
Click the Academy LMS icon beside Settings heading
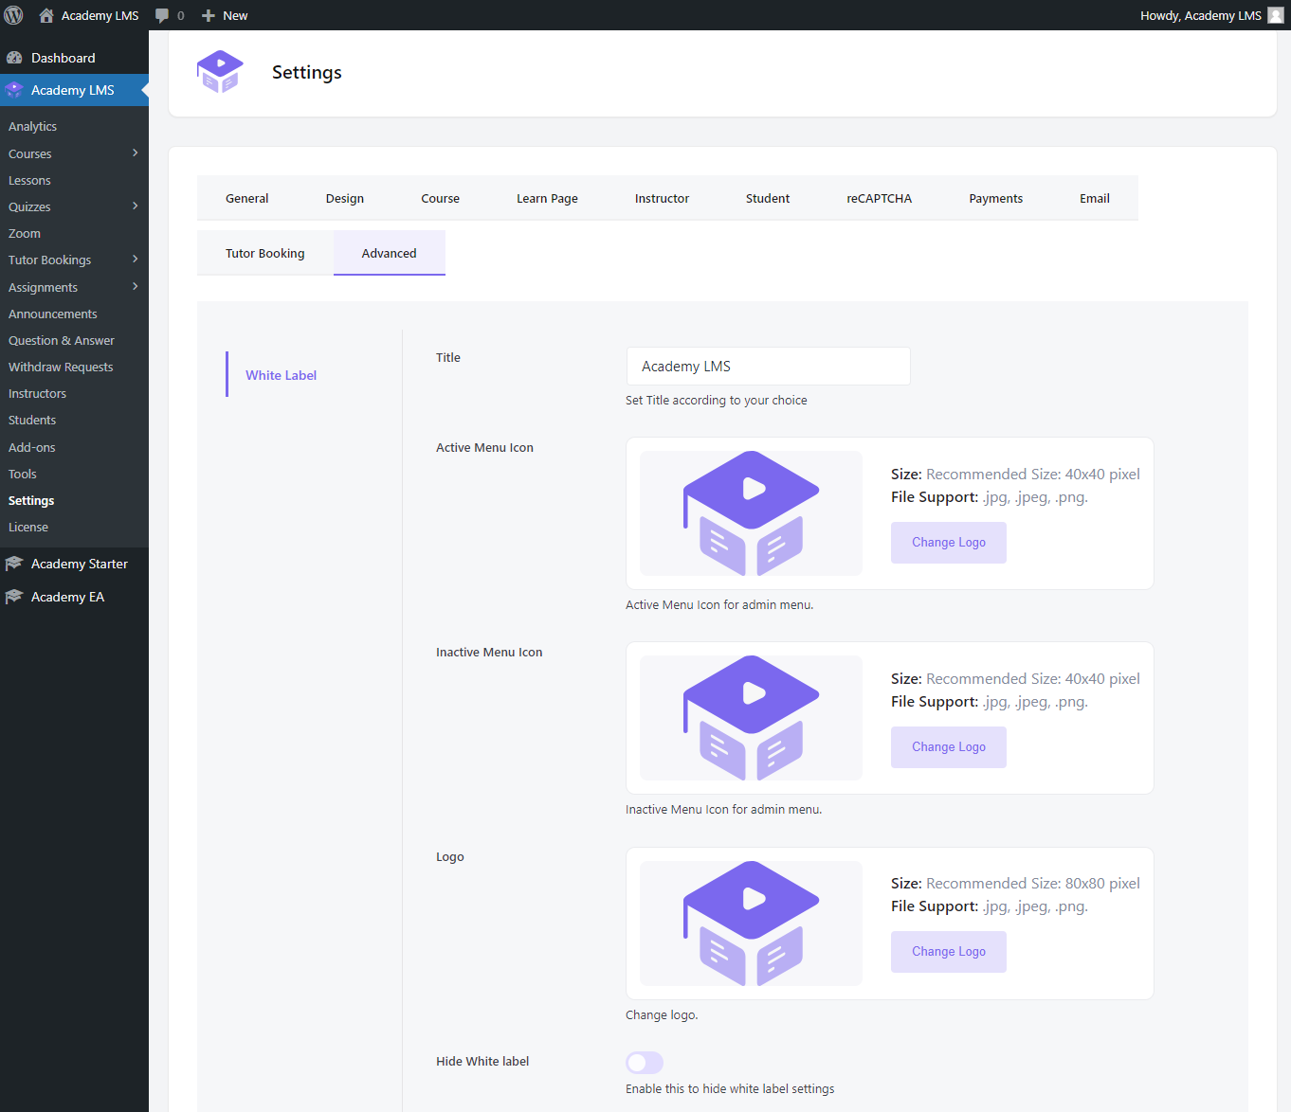[220, 71]
